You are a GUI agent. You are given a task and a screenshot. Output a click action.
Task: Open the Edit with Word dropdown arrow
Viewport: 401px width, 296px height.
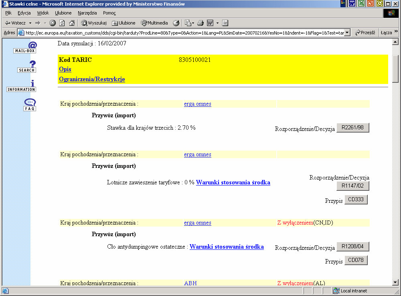pos(217,23)
